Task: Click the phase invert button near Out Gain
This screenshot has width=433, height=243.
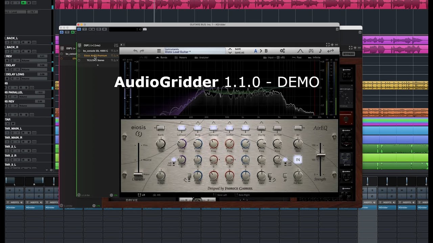Action: (285, 175)
